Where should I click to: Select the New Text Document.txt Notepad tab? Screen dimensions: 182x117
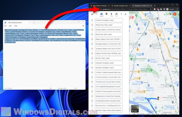[17, 23]
